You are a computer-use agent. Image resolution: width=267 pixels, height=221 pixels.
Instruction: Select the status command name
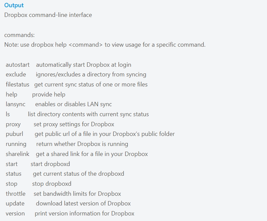coord(14,174)
